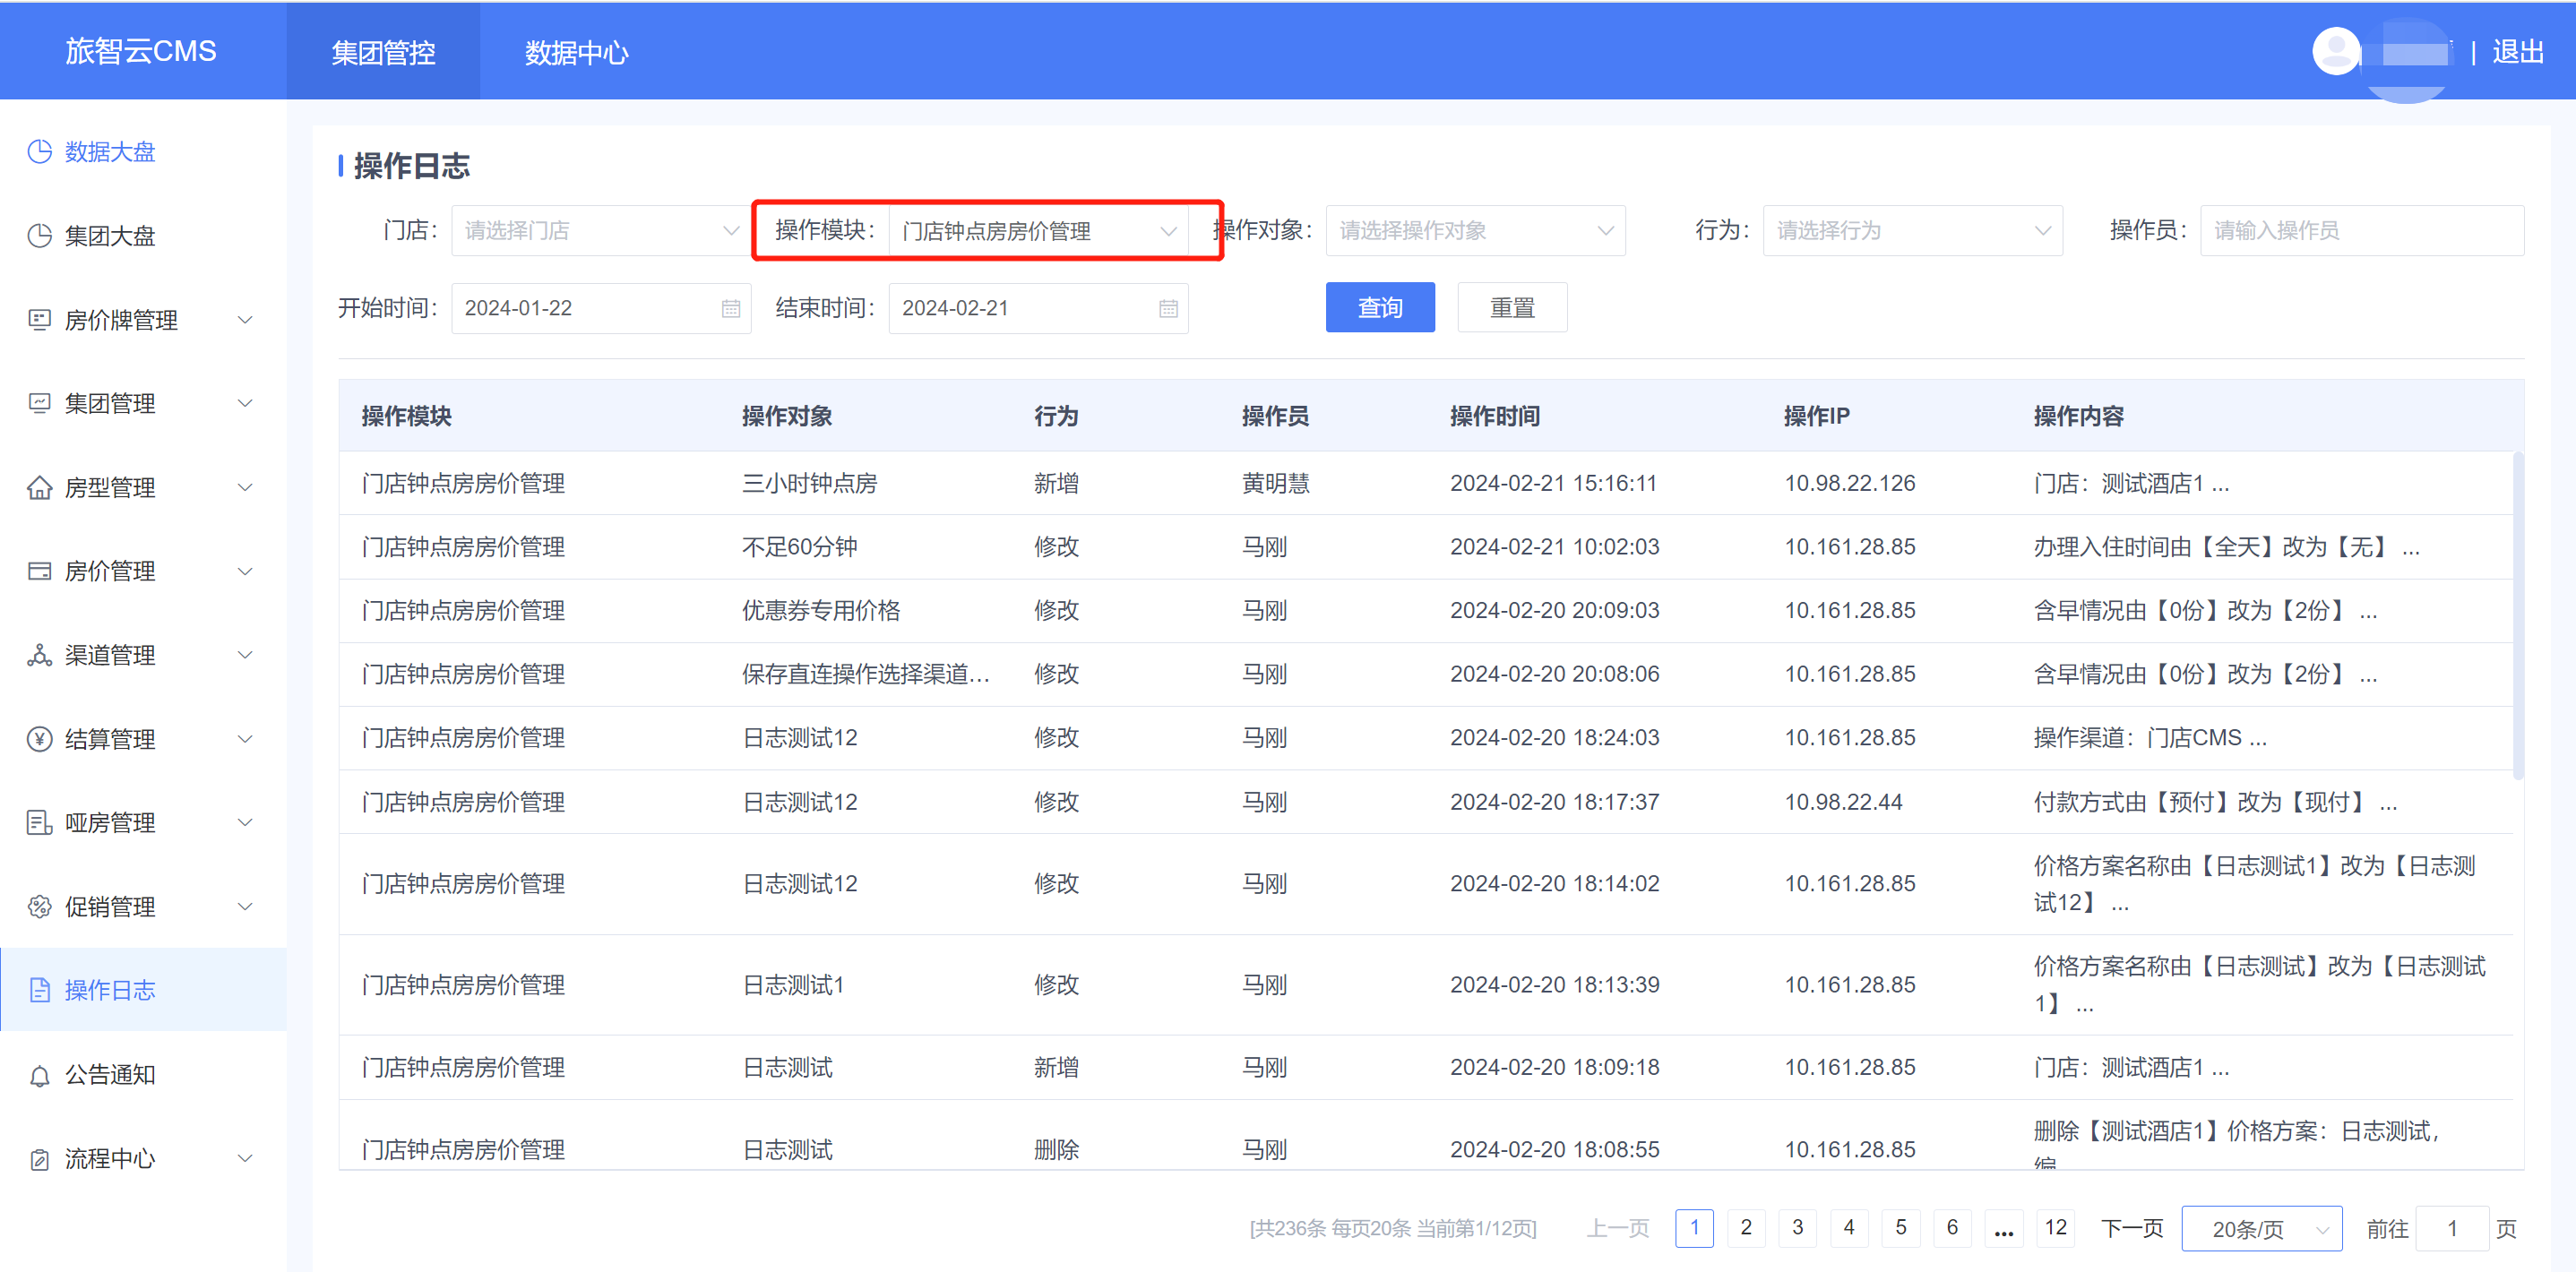The image size is (2576, 1272).
Task: Click the 流程中心 clipboard icon
Action: click(x=39, y=1159)
